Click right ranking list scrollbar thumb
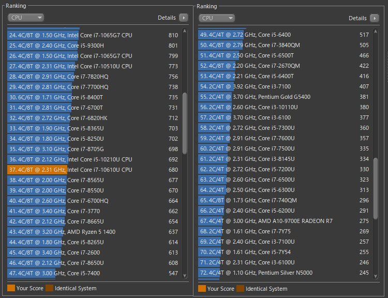 (x=376, y=188)
